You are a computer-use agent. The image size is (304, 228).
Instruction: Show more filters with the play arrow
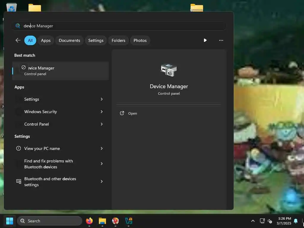coord(205,40)
